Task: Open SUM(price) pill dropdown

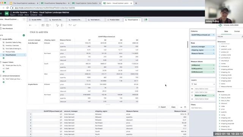Action: pyautogui.click(x=213, y=65)
